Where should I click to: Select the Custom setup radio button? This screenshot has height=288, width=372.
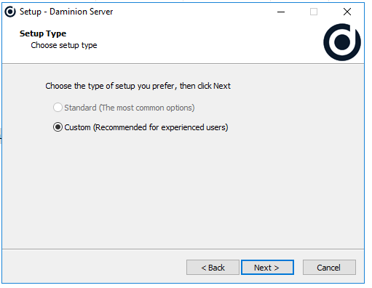point(58,127)
